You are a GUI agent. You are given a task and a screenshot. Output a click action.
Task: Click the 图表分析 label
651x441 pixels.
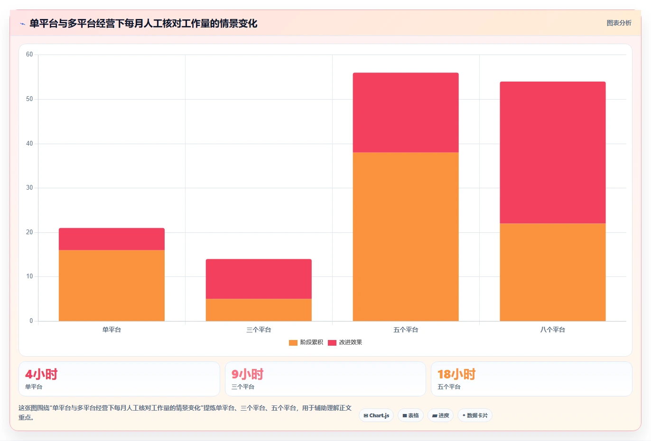coord(619,23)
